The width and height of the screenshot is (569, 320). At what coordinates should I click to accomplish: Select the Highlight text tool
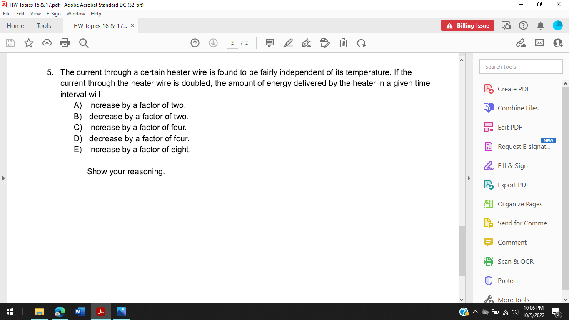click(288, 43)
